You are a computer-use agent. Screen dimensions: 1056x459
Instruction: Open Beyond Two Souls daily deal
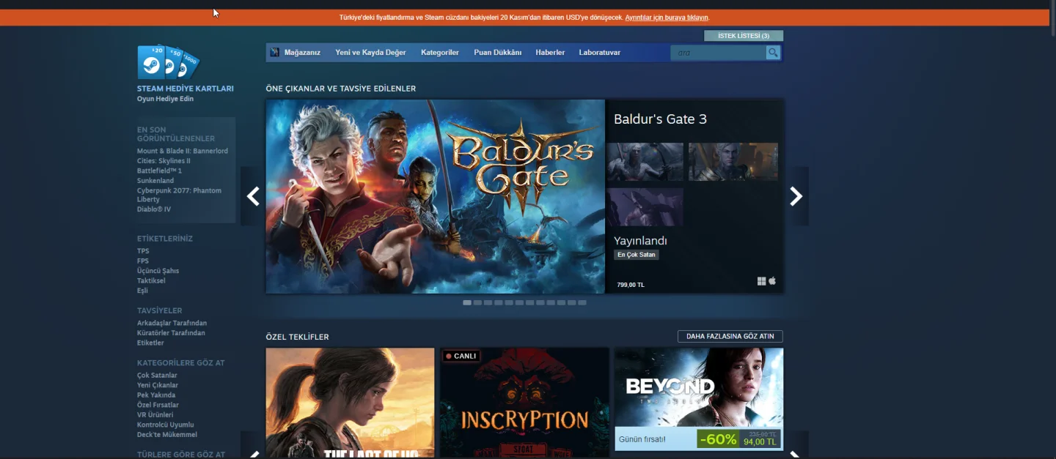coord(699,399)
